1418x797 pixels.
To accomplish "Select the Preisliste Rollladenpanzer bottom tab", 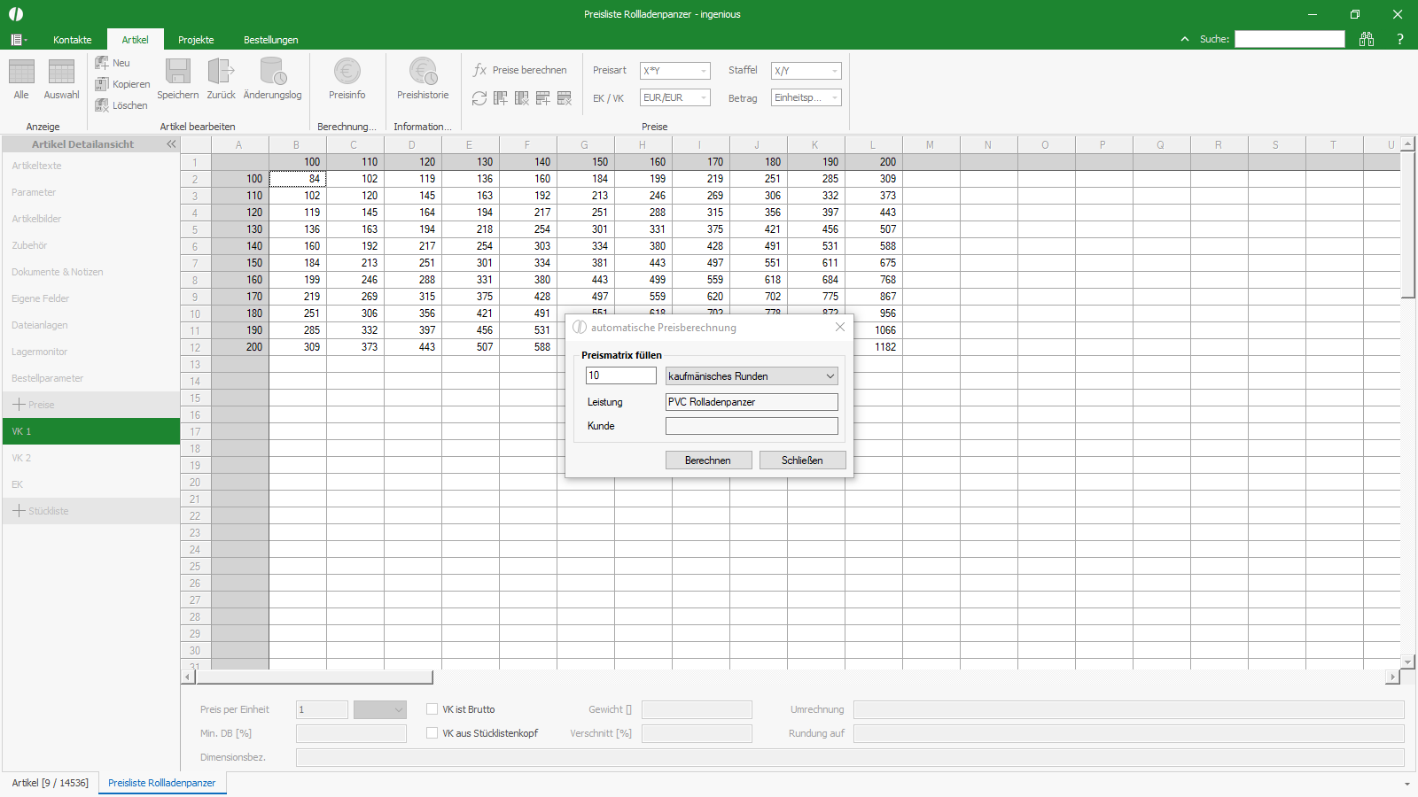I will (x=162, y=783).
